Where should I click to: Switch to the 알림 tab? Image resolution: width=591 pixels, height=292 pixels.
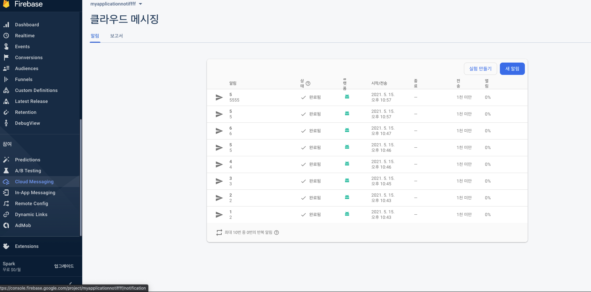click(95, 36)
